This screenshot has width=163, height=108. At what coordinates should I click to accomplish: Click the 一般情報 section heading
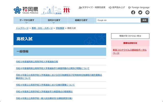[x=22, y=51]
